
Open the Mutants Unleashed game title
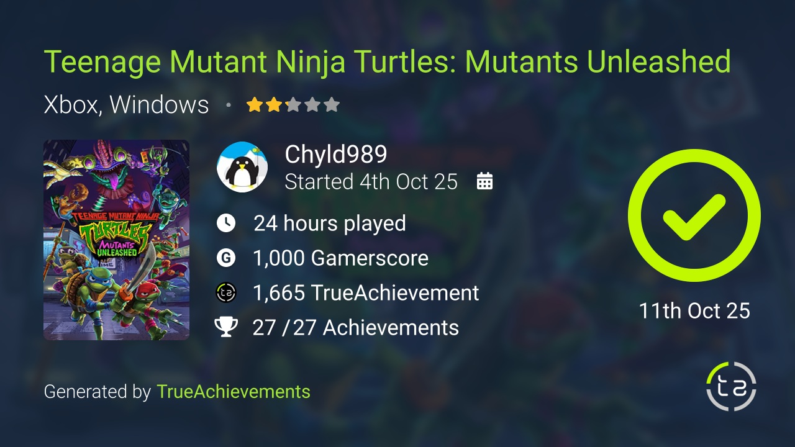[387, 61]
